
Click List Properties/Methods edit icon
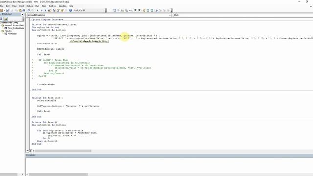coord(114,10)
